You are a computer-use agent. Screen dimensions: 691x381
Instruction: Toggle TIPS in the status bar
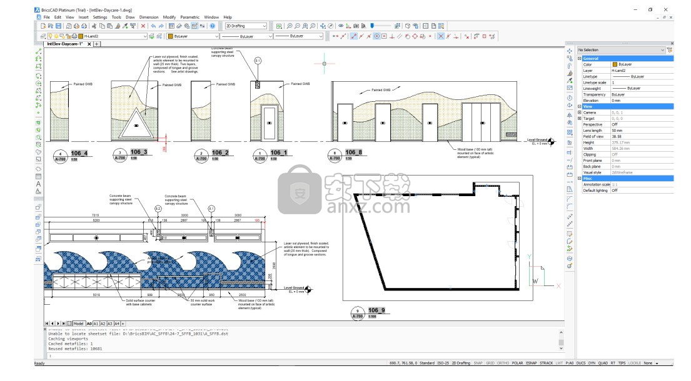point(622,363)
